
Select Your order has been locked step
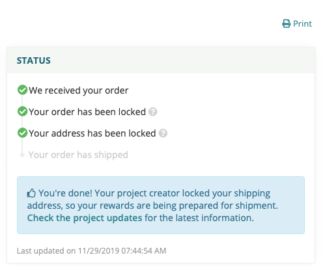pos(87,112)
